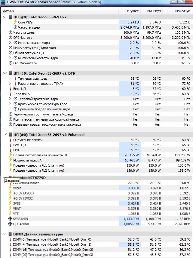This screenshot has width=193, height=258.
Task: Expand the Критическая температура ядра row
Action: tap(10, 104)
